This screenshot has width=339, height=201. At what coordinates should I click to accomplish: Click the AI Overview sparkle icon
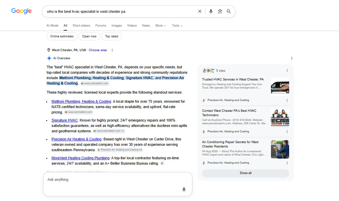click(49, 58)
